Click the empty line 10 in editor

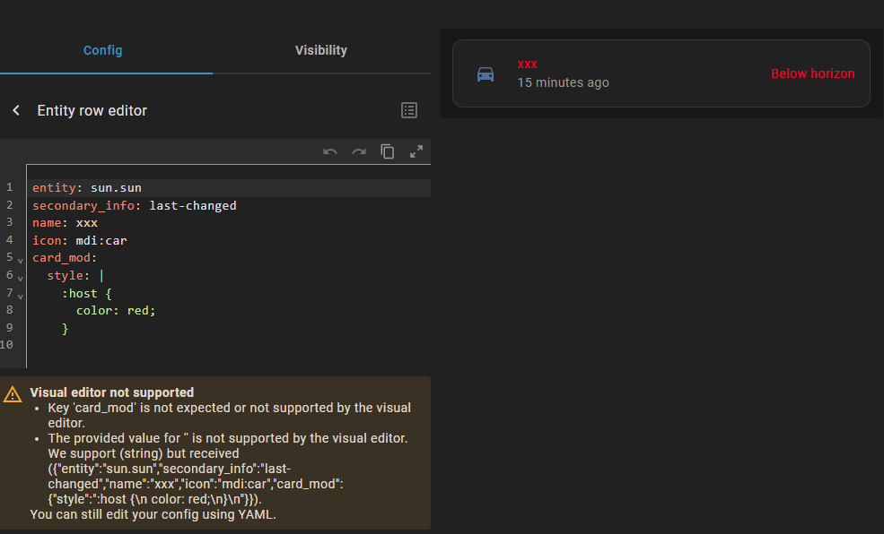(x=179, y=346)
